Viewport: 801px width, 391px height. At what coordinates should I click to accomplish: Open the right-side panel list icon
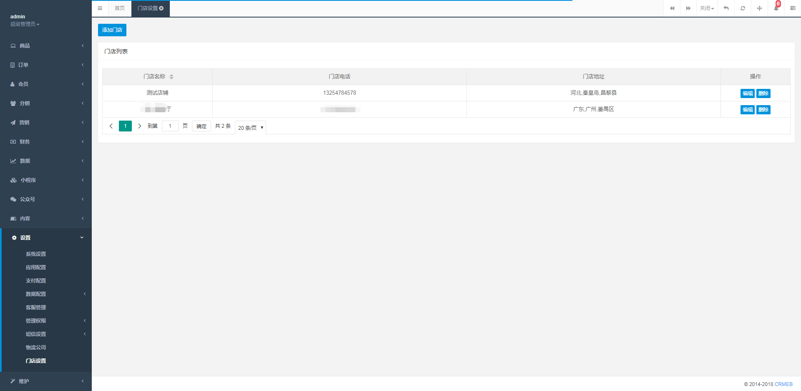(x=793, y=8)
